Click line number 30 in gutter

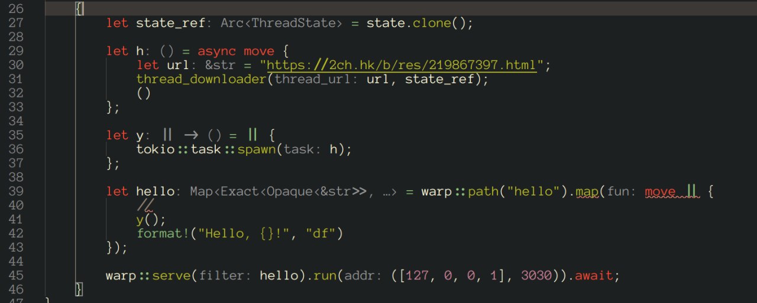pos(15,65)
